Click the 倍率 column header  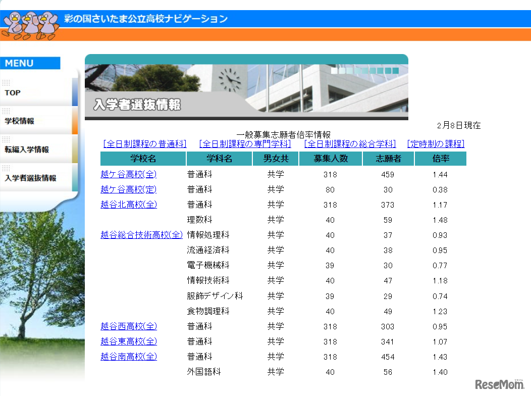coord(440,159)
